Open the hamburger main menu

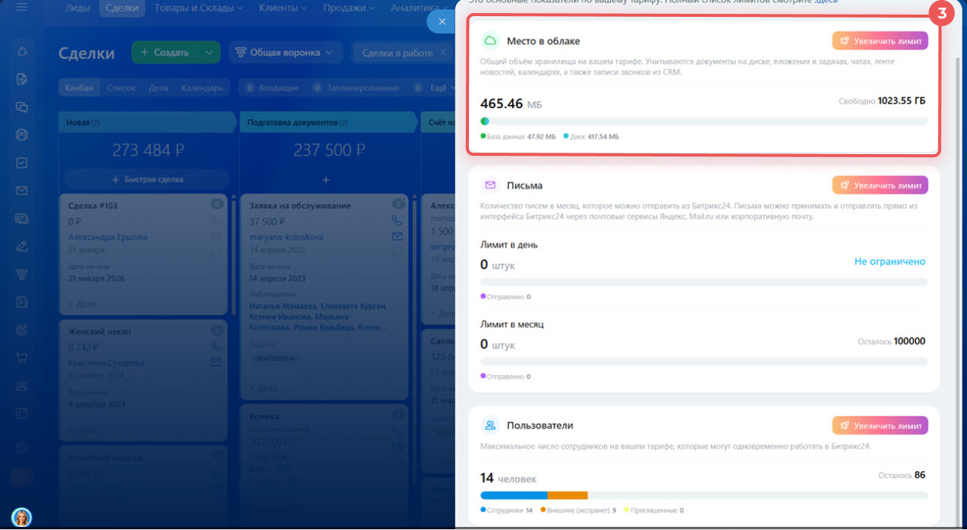coord(21,8)
